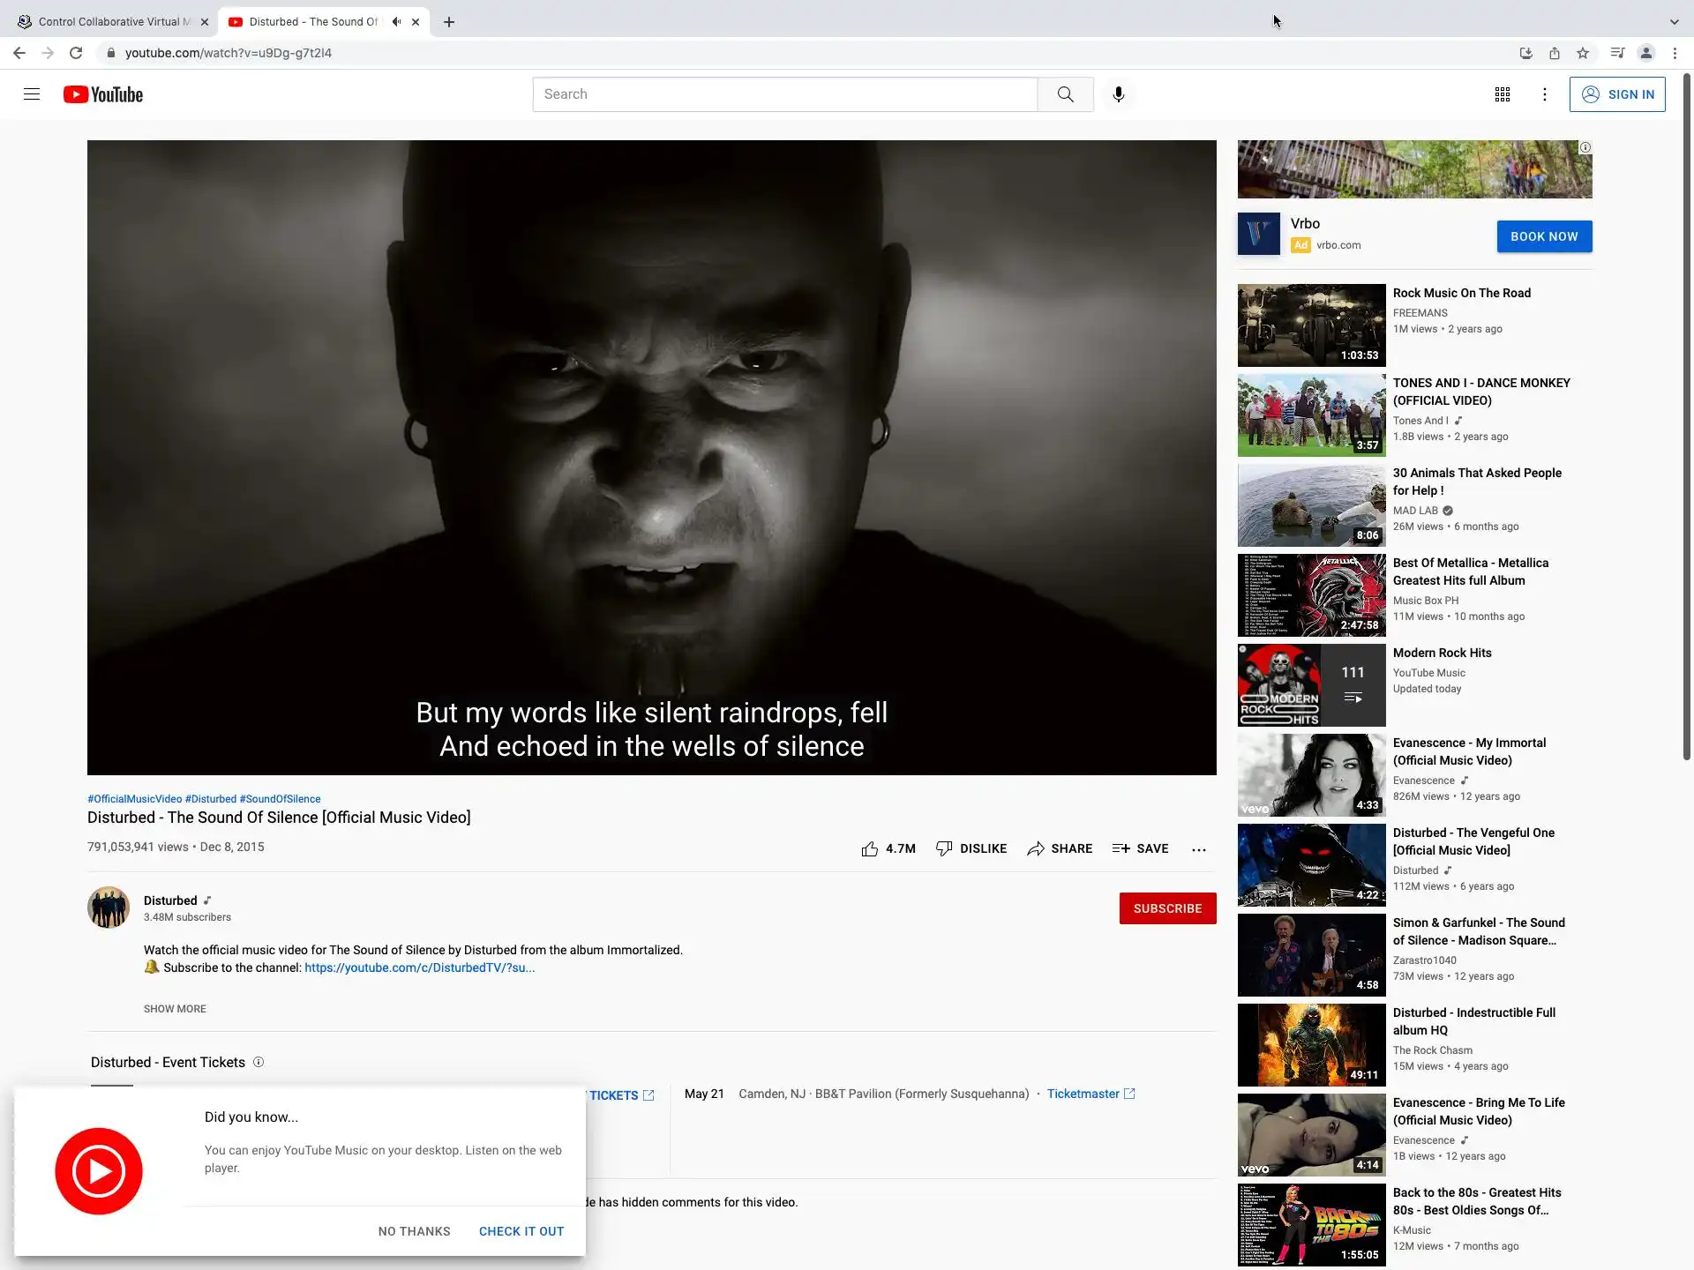Viewport: 1694px width, 1270px height.
Task: Bookmark this page with star icon
Action: (1583, 53)
